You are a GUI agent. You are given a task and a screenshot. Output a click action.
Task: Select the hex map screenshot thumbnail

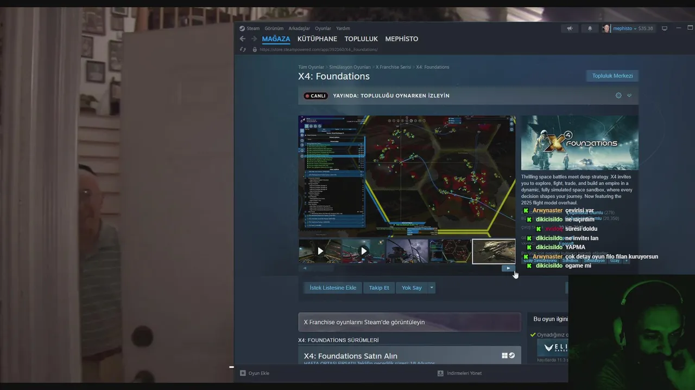[x=450, y=251]
